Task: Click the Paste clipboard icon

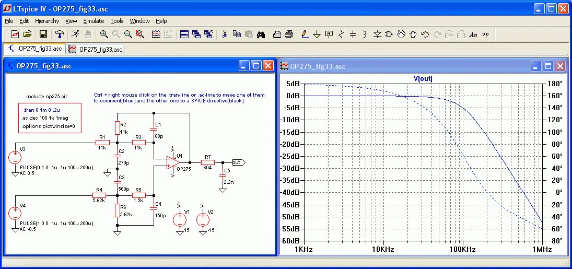Action: click(x=249, y=34)
